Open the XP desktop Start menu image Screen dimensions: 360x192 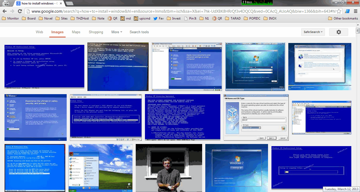pos(100,168)
